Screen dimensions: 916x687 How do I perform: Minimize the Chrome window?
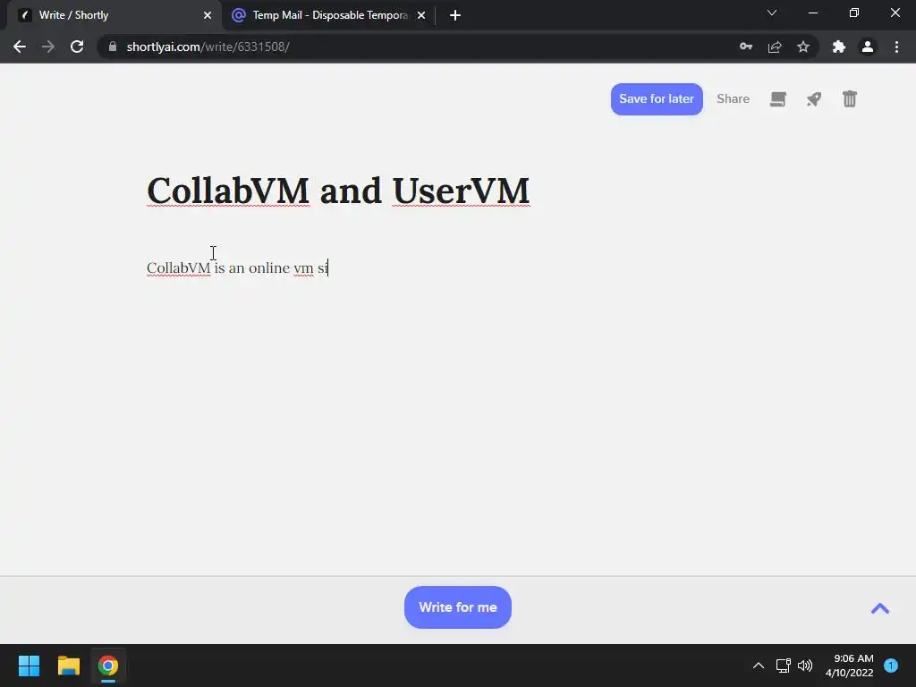click(812, 13)
